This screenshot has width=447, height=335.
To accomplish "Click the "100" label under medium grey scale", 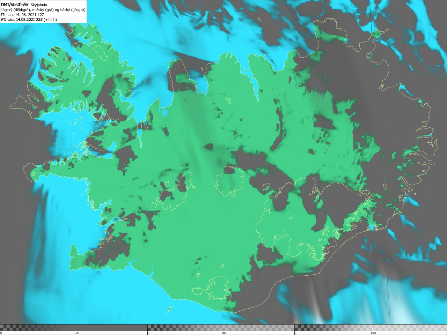I will click(224, 333).
